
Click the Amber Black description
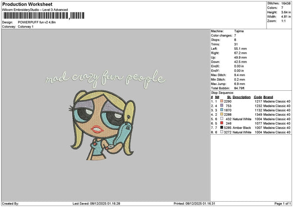[242, 127]
